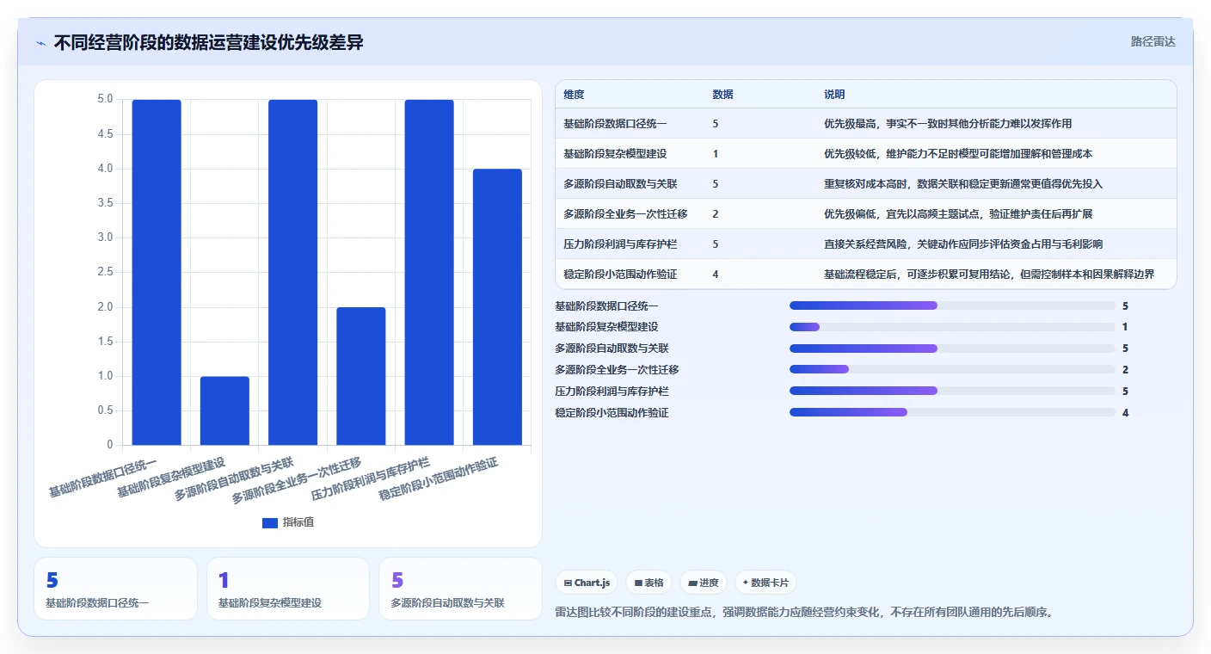This screenshot has height=654, width=1211.
Task: Click progress bar for 基础阶段数据口径统一
Action: click(x=952, y=305)
